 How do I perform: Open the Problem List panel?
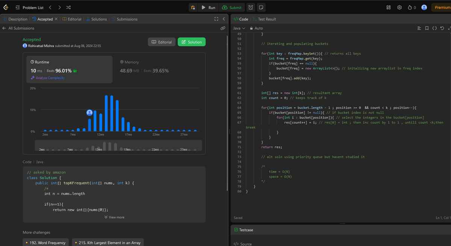tap(29, 7)
